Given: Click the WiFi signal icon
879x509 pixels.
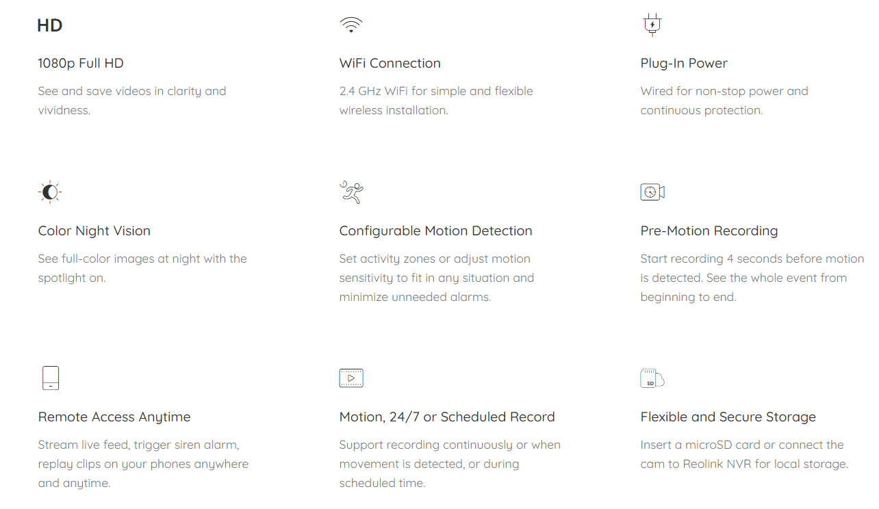Looking at the screenshot, I should [351, 25].
